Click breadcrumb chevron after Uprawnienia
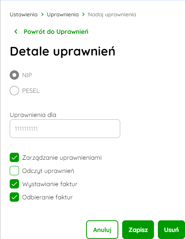Screen dimensions: 185x239 coord(83,14)
